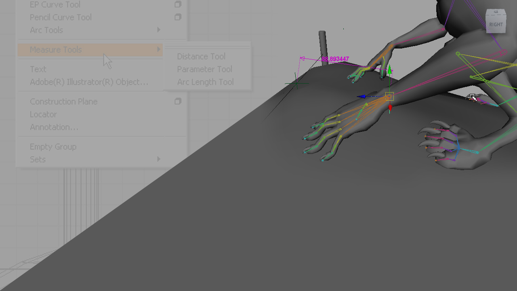The image size is (517, 291).
Task: Open EP Curve Tool option box
Action: click(178, 4)
